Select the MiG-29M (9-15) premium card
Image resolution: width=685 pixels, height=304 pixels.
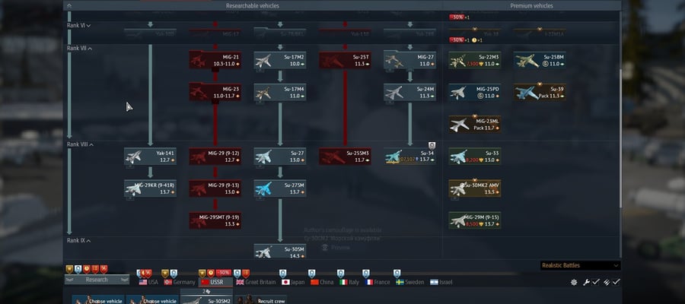(475, 220)
